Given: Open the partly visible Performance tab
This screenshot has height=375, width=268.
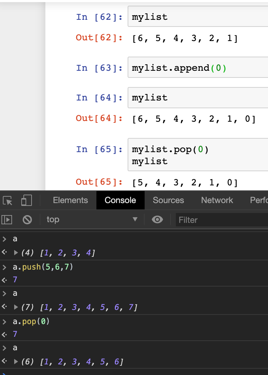Looking at the screenshot, I should click(259, 200).
